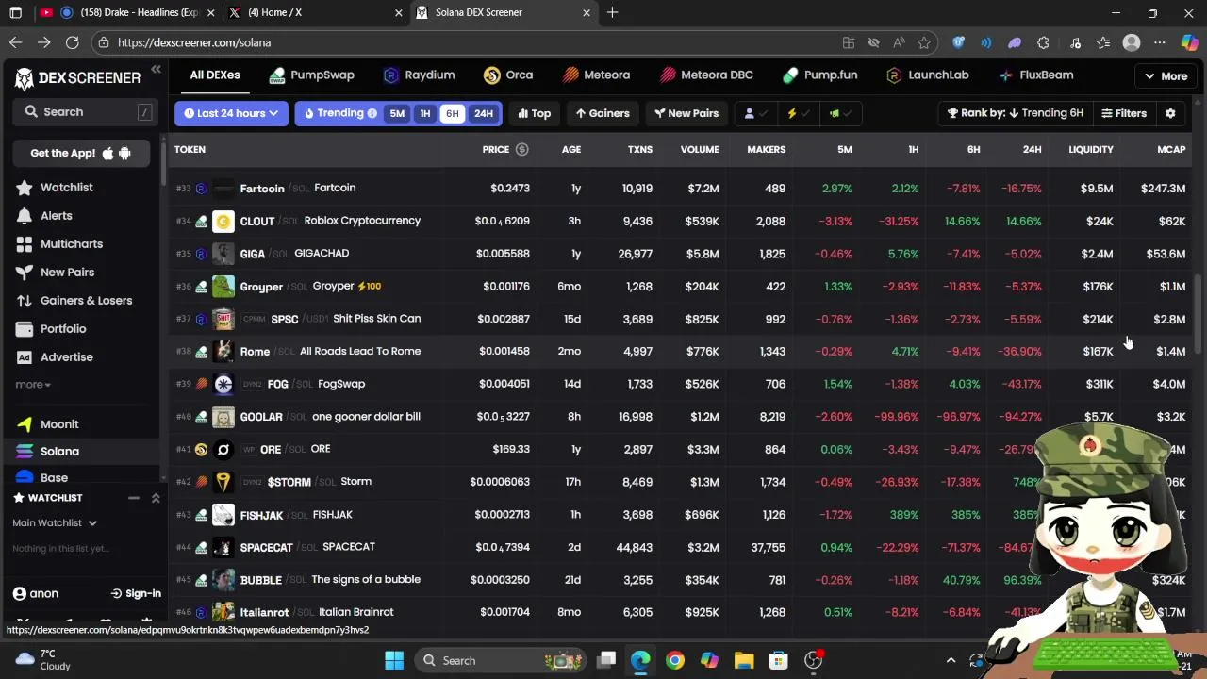Toggle the profile filter checkbox
This screenshot has height=679, width=1207.
tap(756, 113)
